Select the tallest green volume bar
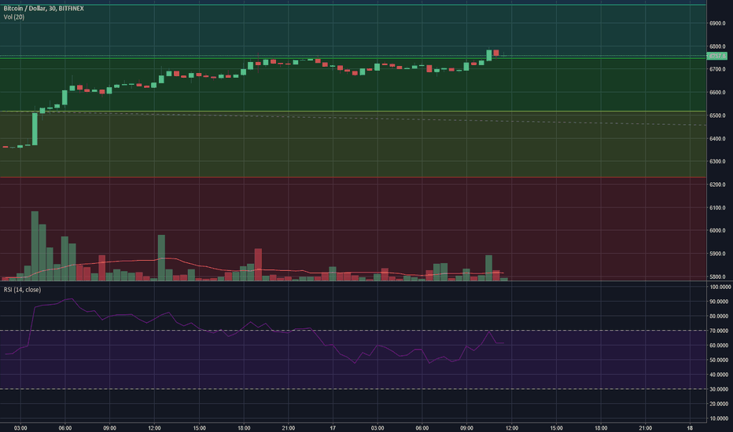The width and height of the screenshot is (733, 432). pos(35,246)
